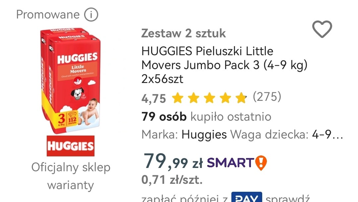Viewport: 358px width, 202px height.
Task: Open the red Huggies brand logo
Action: pyautogui.click(x=71, y=146)
